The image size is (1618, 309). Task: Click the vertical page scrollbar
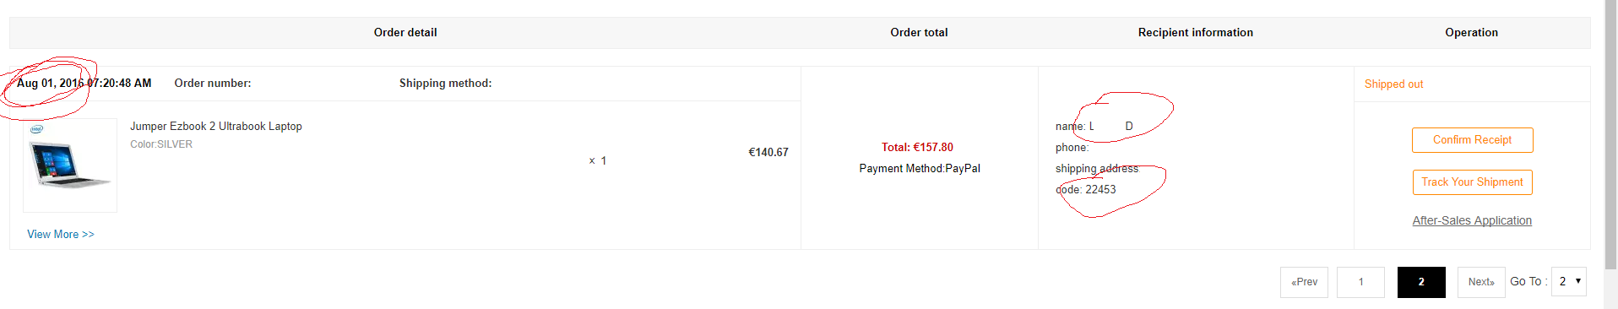pos(1610,135)
